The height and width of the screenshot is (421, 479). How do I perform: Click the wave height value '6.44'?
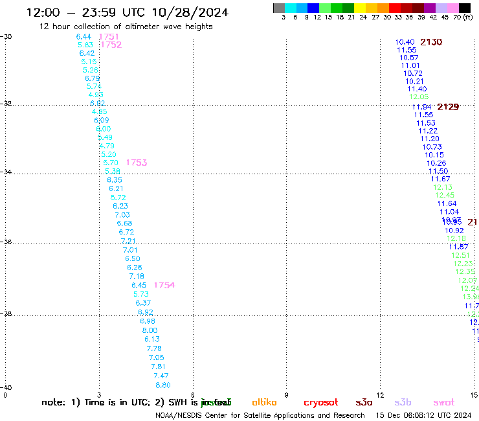click(x=84, y=37)
